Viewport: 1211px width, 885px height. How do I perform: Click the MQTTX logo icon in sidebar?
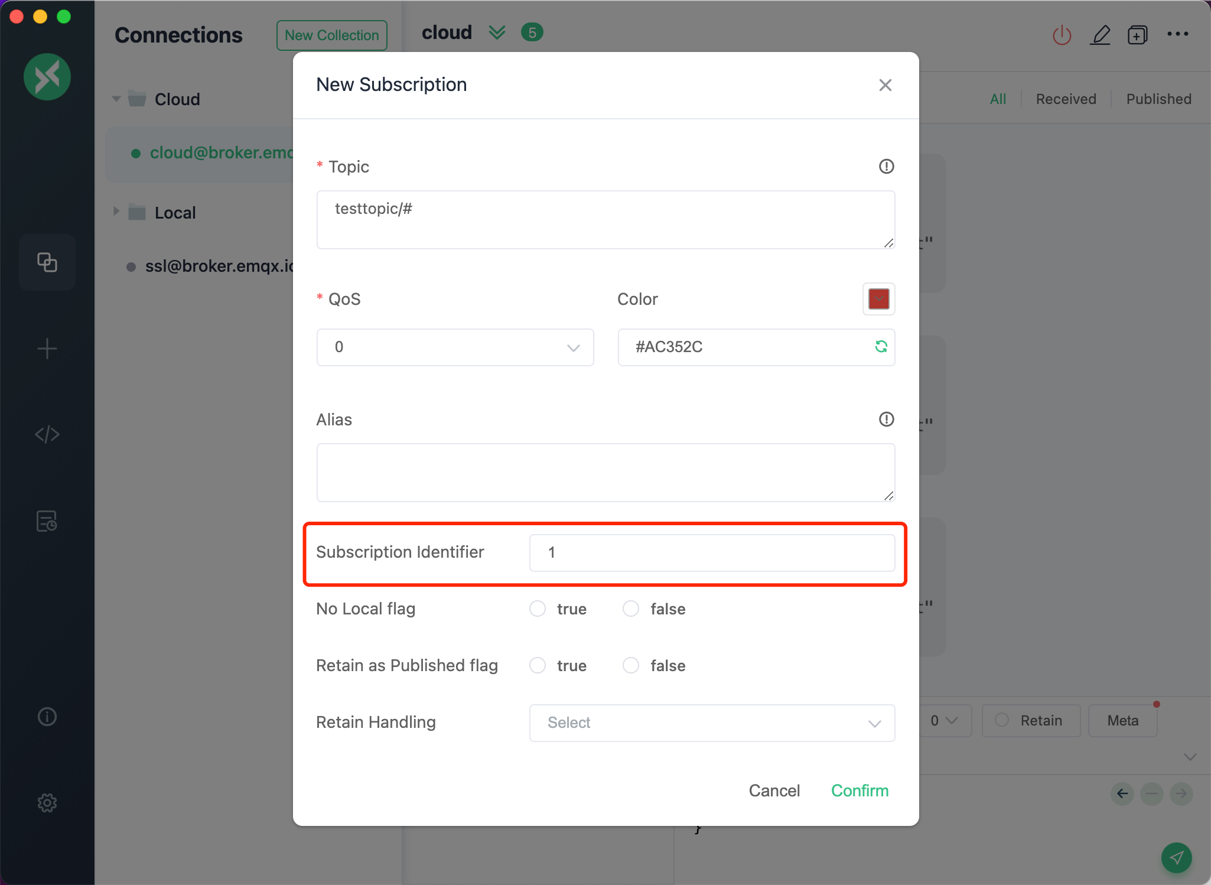click(x=47, y=75)
